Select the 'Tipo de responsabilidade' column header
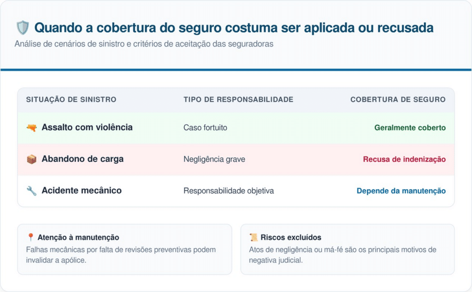The image size is (472, 292). tap(238, 99)
